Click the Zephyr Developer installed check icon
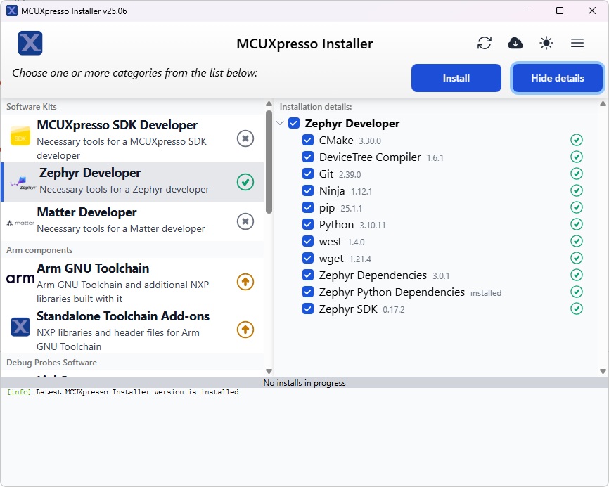 coord(245,182)
